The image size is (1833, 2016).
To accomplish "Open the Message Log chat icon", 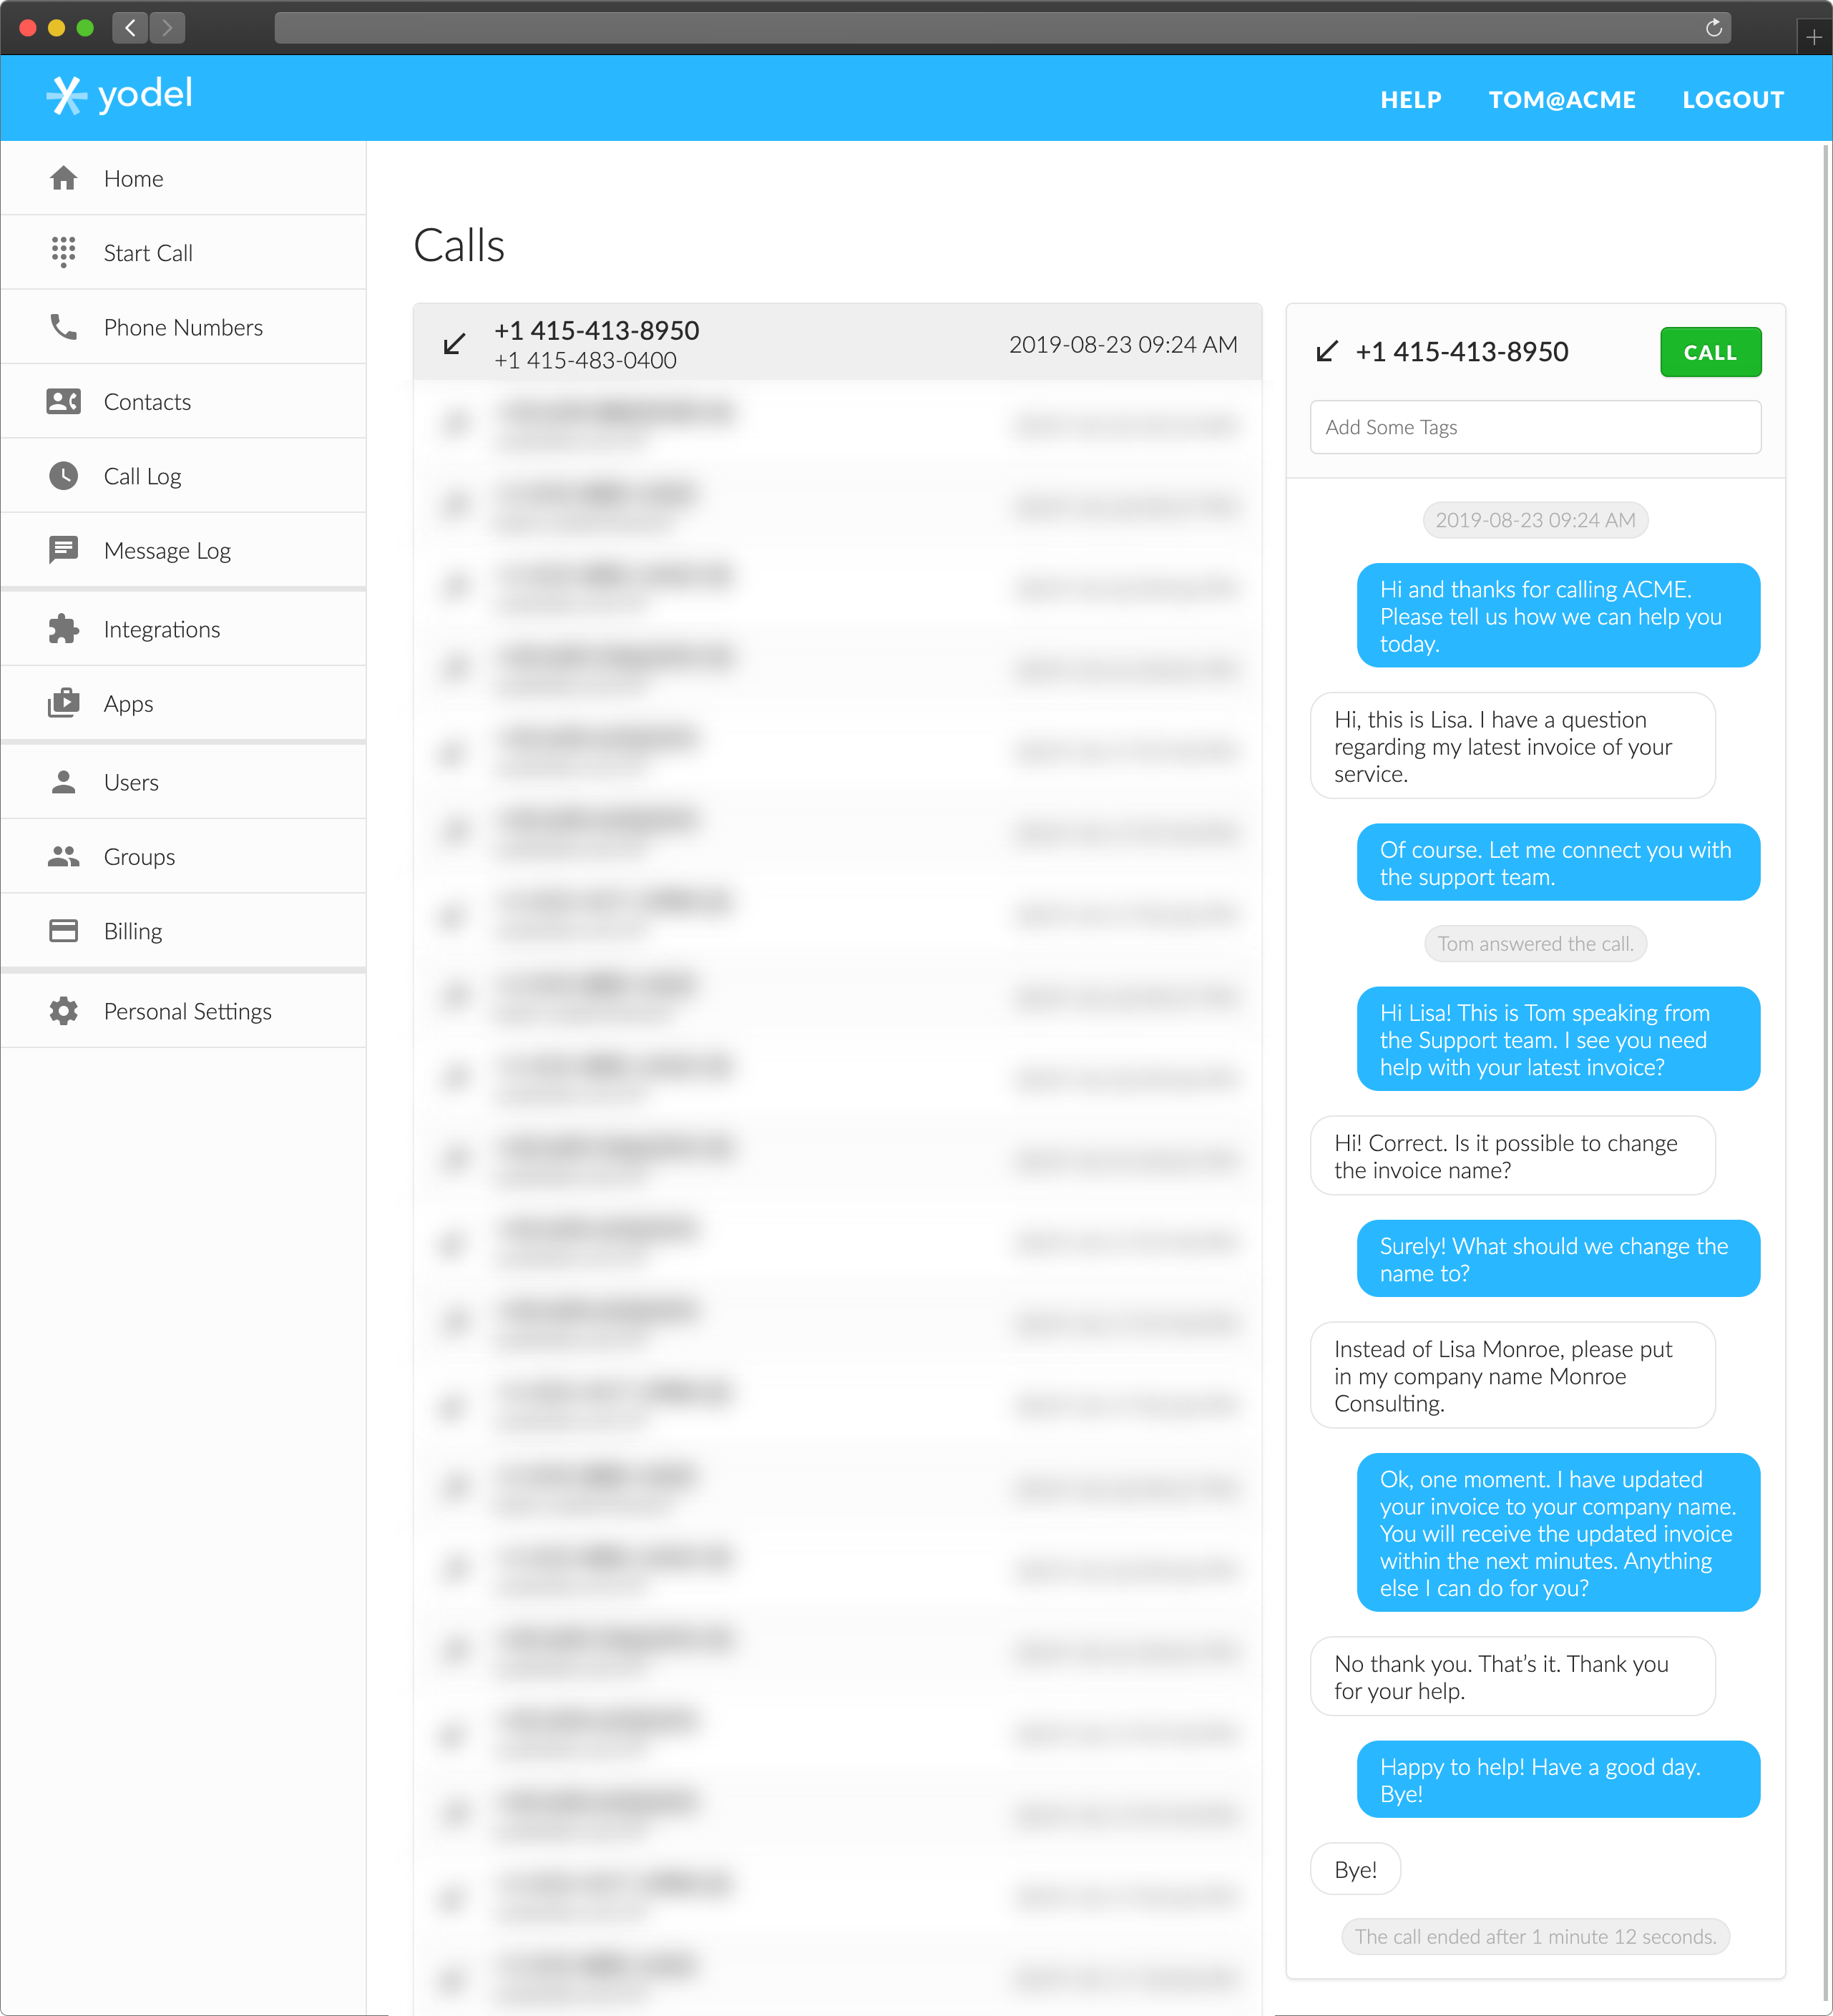I will pos(64,550).
